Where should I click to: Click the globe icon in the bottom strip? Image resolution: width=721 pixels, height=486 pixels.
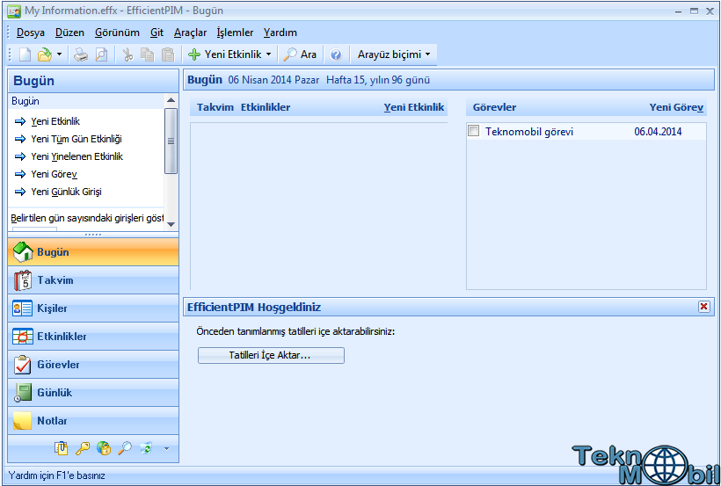[104, 448]
